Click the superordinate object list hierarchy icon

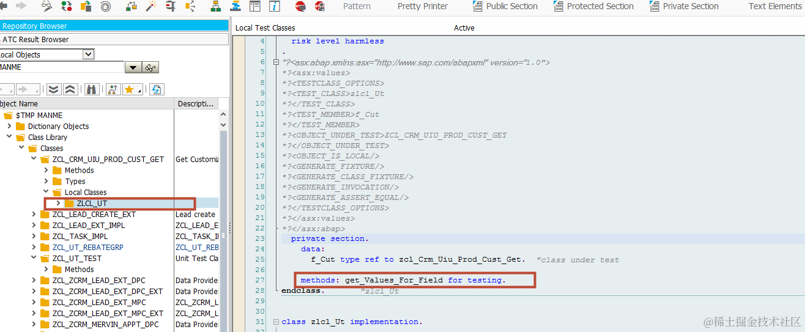tap(113, 89)
